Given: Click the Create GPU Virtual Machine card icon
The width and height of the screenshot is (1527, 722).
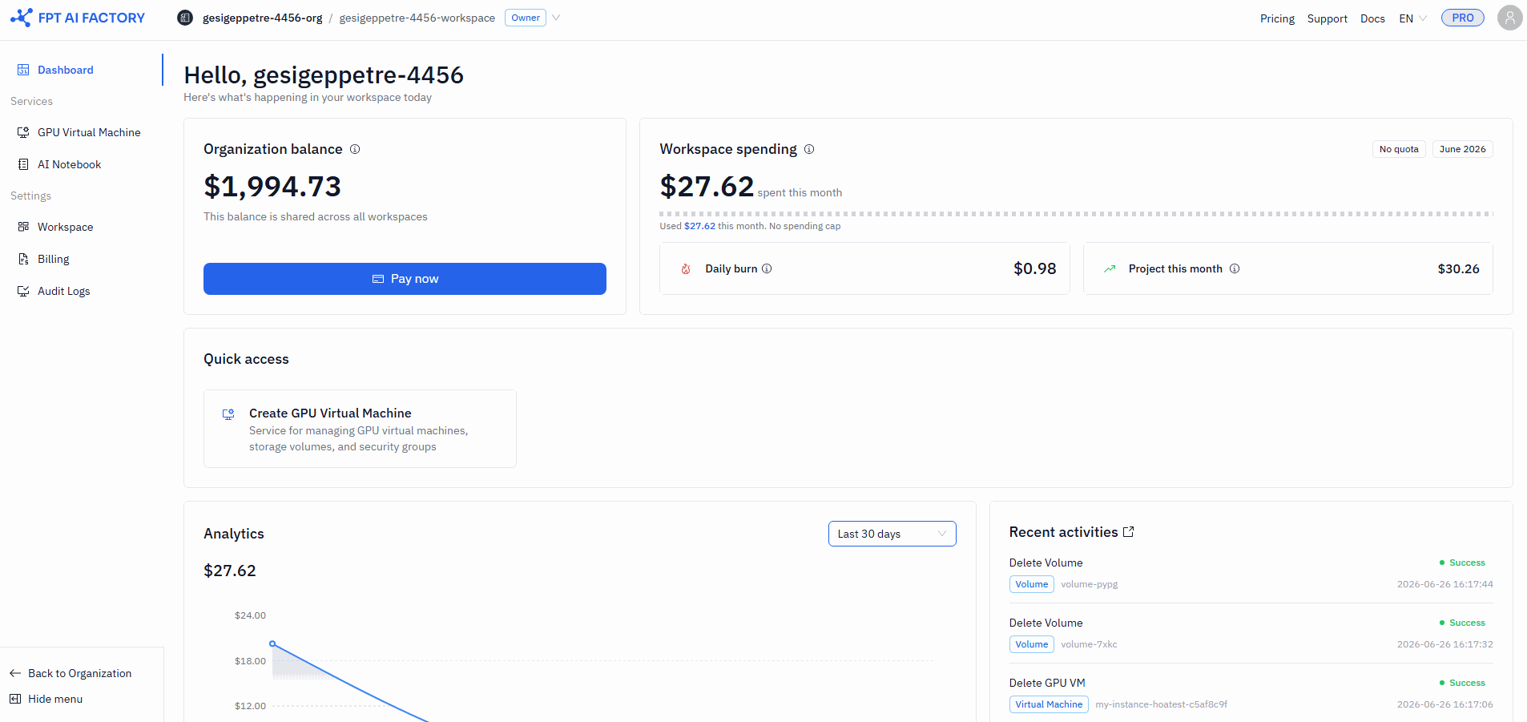Looking at the screenshot, I should 228,413.
